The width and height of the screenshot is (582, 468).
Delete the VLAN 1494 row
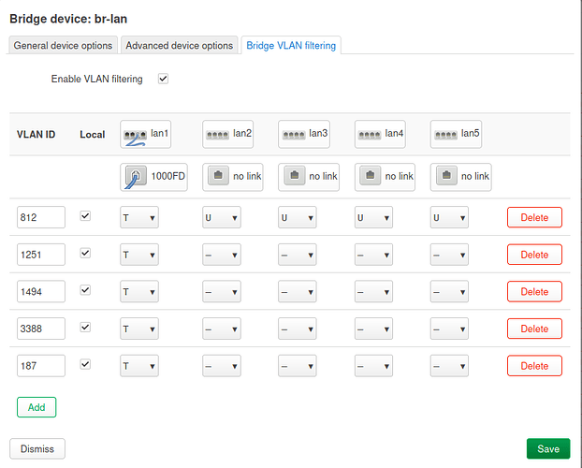(x=534, y=292)
